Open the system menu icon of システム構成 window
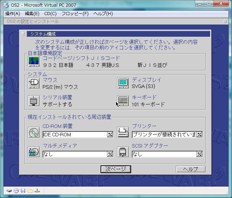Viewport: 232px width, 198px height. pyautogui.click(x=24, y=34)
